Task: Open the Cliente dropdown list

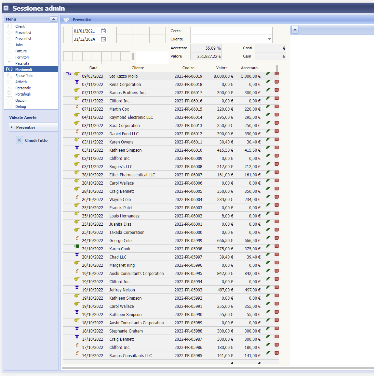Action: point(269,39)
